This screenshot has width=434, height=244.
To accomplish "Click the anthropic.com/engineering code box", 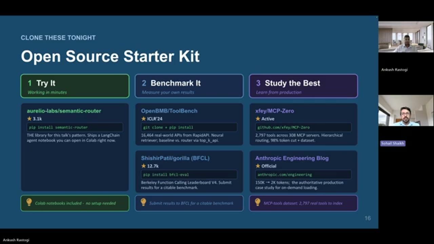I will (303, 175).
